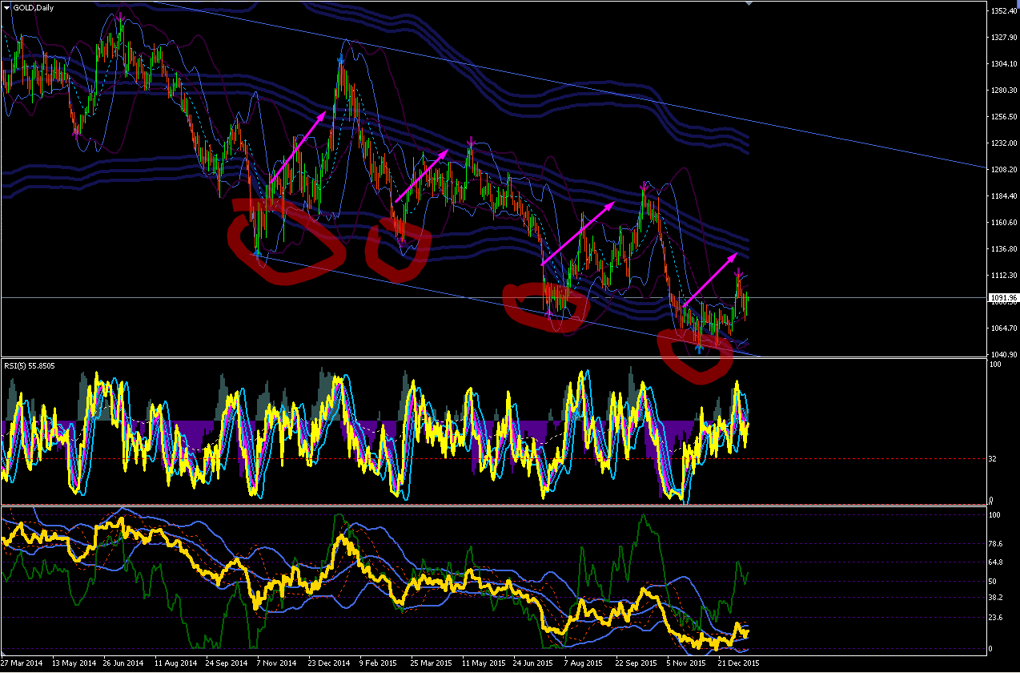Viewport: 1020px width, 673px height.
Task: Click the 24 Sep 2014 date label
Action: click(x=227, y=664)
